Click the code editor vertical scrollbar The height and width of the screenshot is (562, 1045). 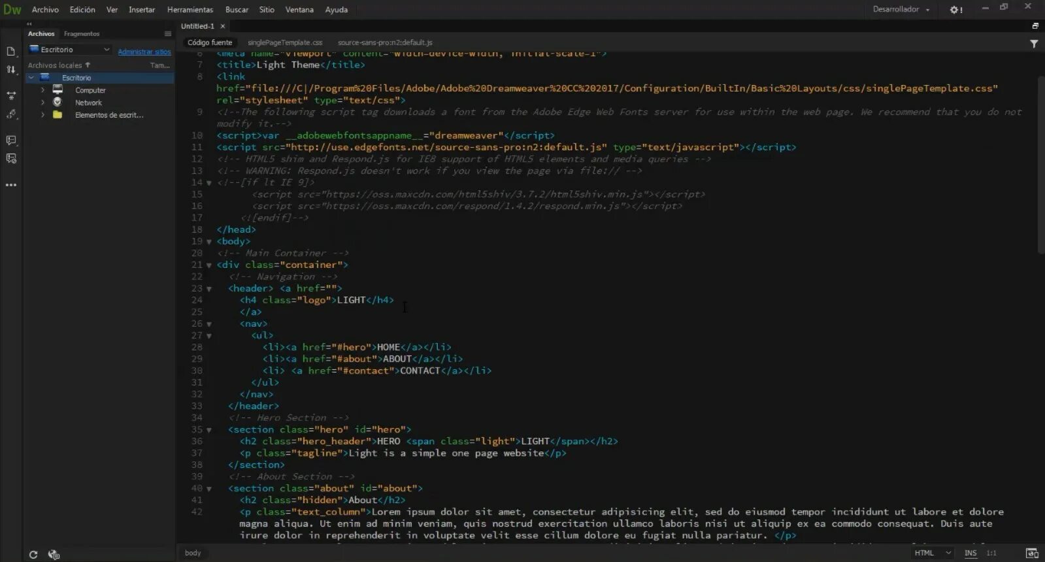tap(1041, 165)
